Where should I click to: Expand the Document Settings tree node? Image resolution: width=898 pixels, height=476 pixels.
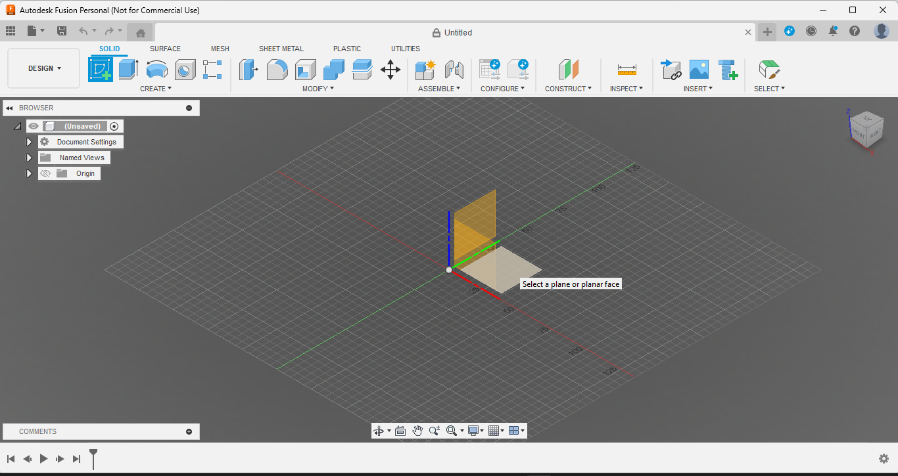point(29,142)
